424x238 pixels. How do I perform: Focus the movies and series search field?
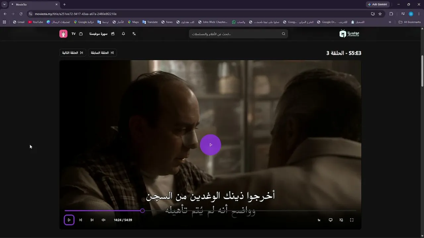pos(238,34)
